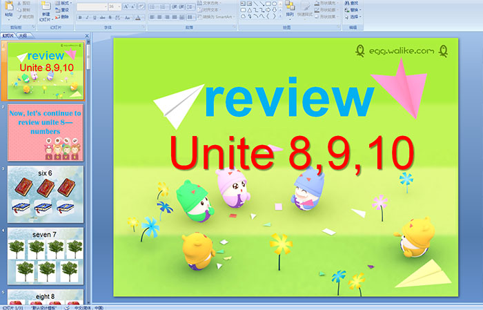483x310 pixels.
Task: Toggle Underline formatting
Action: pos(95,17)
